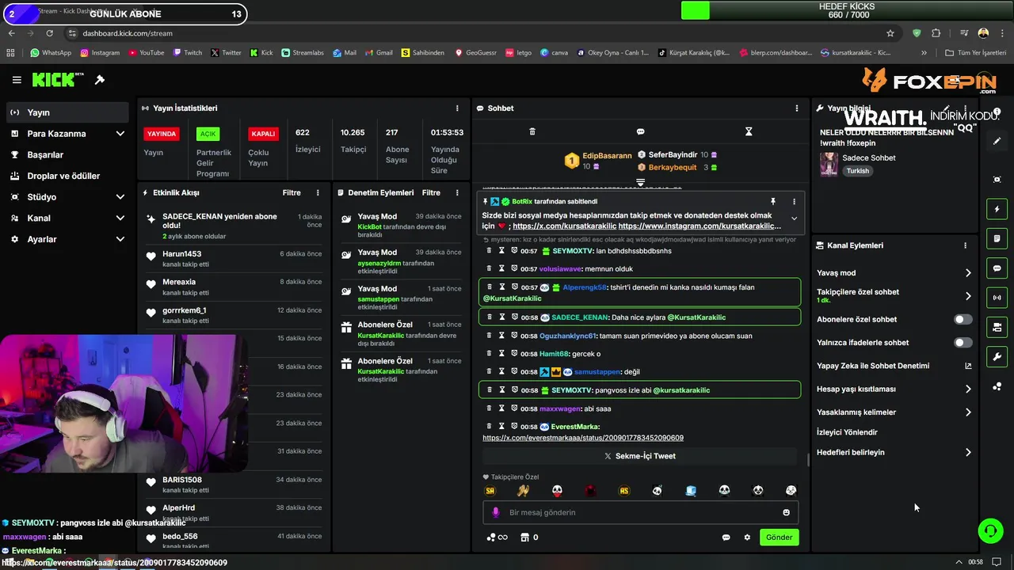Viewport: 1014px width, 570px height.
Task: Open Yavaş mod settings arrow
Action: 967,273
